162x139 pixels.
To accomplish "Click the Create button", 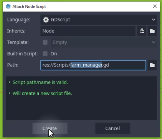I will click(x=50, y=128).
